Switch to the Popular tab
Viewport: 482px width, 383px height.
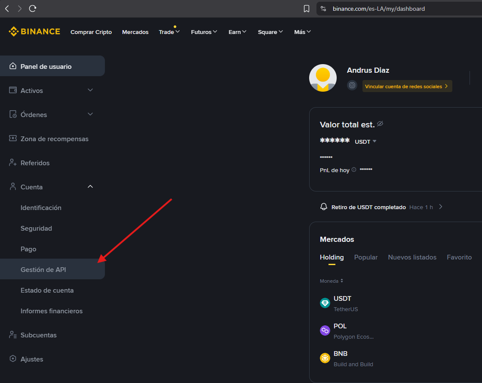(x=366, y=257)
